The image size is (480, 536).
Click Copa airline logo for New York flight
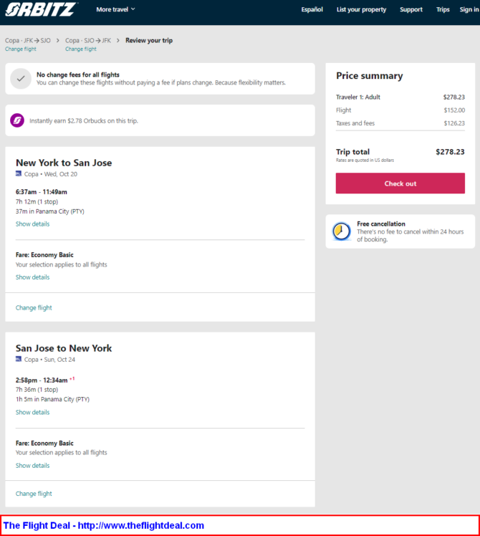pos(19,173)
